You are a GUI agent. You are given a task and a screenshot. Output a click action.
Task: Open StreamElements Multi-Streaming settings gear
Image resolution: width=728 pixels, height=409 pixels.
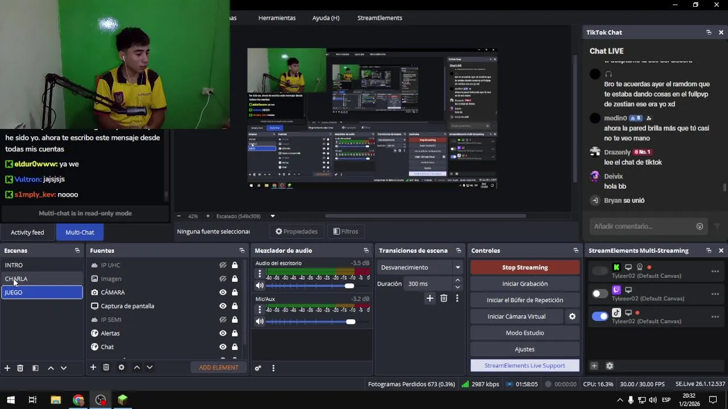(610, 366)
